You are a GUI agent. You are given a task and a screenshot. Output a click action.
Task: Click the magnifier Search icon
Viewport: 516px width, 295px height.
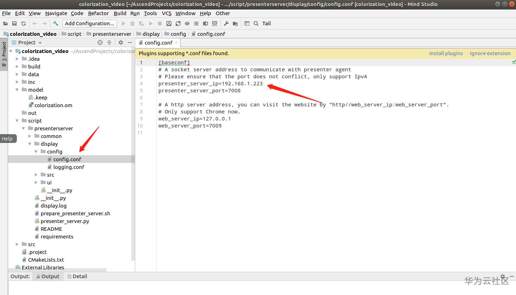pyautogui.click(x=256, y=24)
